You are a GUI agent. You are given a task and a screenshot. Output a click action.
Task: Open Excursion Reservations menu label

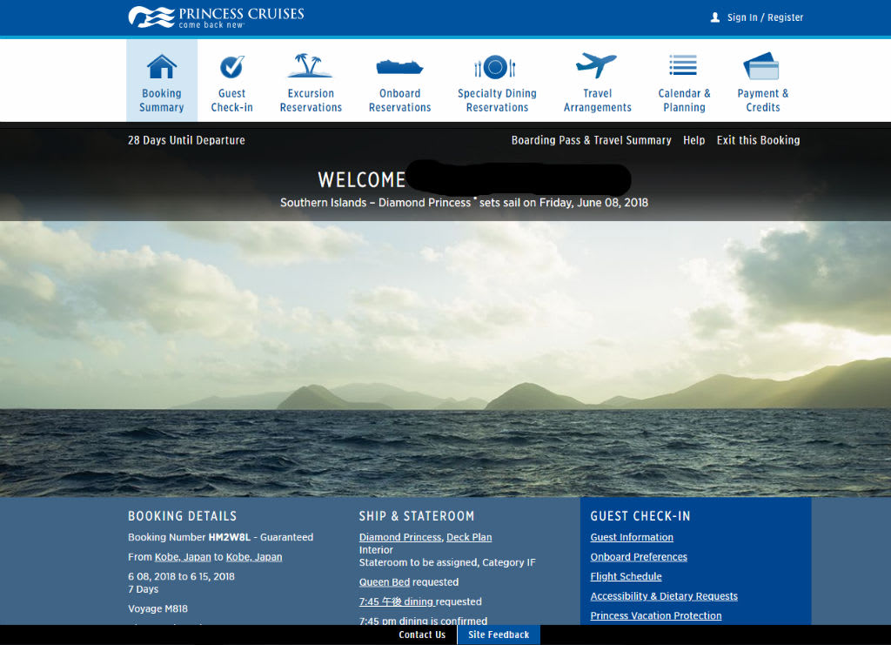(311, 100)
